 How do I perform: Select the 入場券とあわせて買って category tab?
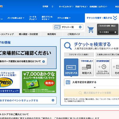(107, 54)
